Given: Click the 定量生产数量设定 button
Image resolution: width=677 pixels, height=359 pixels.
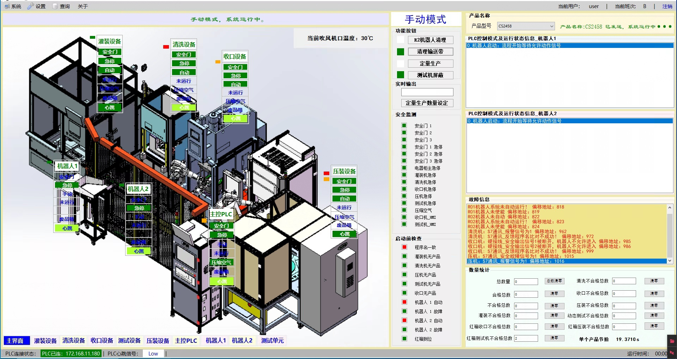Looking at the screenshot, I should (427, 103).
